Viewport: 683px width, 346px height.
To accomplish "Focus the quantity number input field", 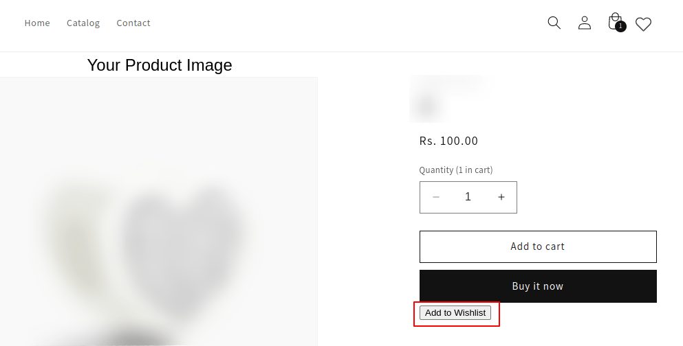I will (x=468, y=198).
